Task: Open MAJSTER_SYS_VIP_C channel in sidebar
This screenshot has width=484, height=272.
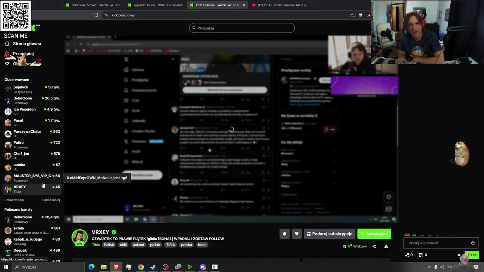Action: (32, 178)
